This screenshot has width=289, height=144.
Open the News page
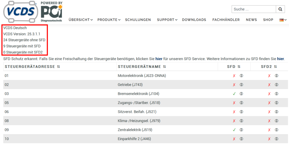pos(251,20)
